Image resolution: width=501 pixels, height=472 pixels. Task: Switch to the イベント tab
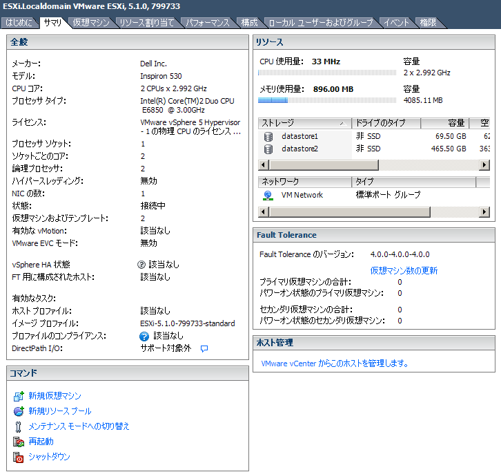click(397, 23)
